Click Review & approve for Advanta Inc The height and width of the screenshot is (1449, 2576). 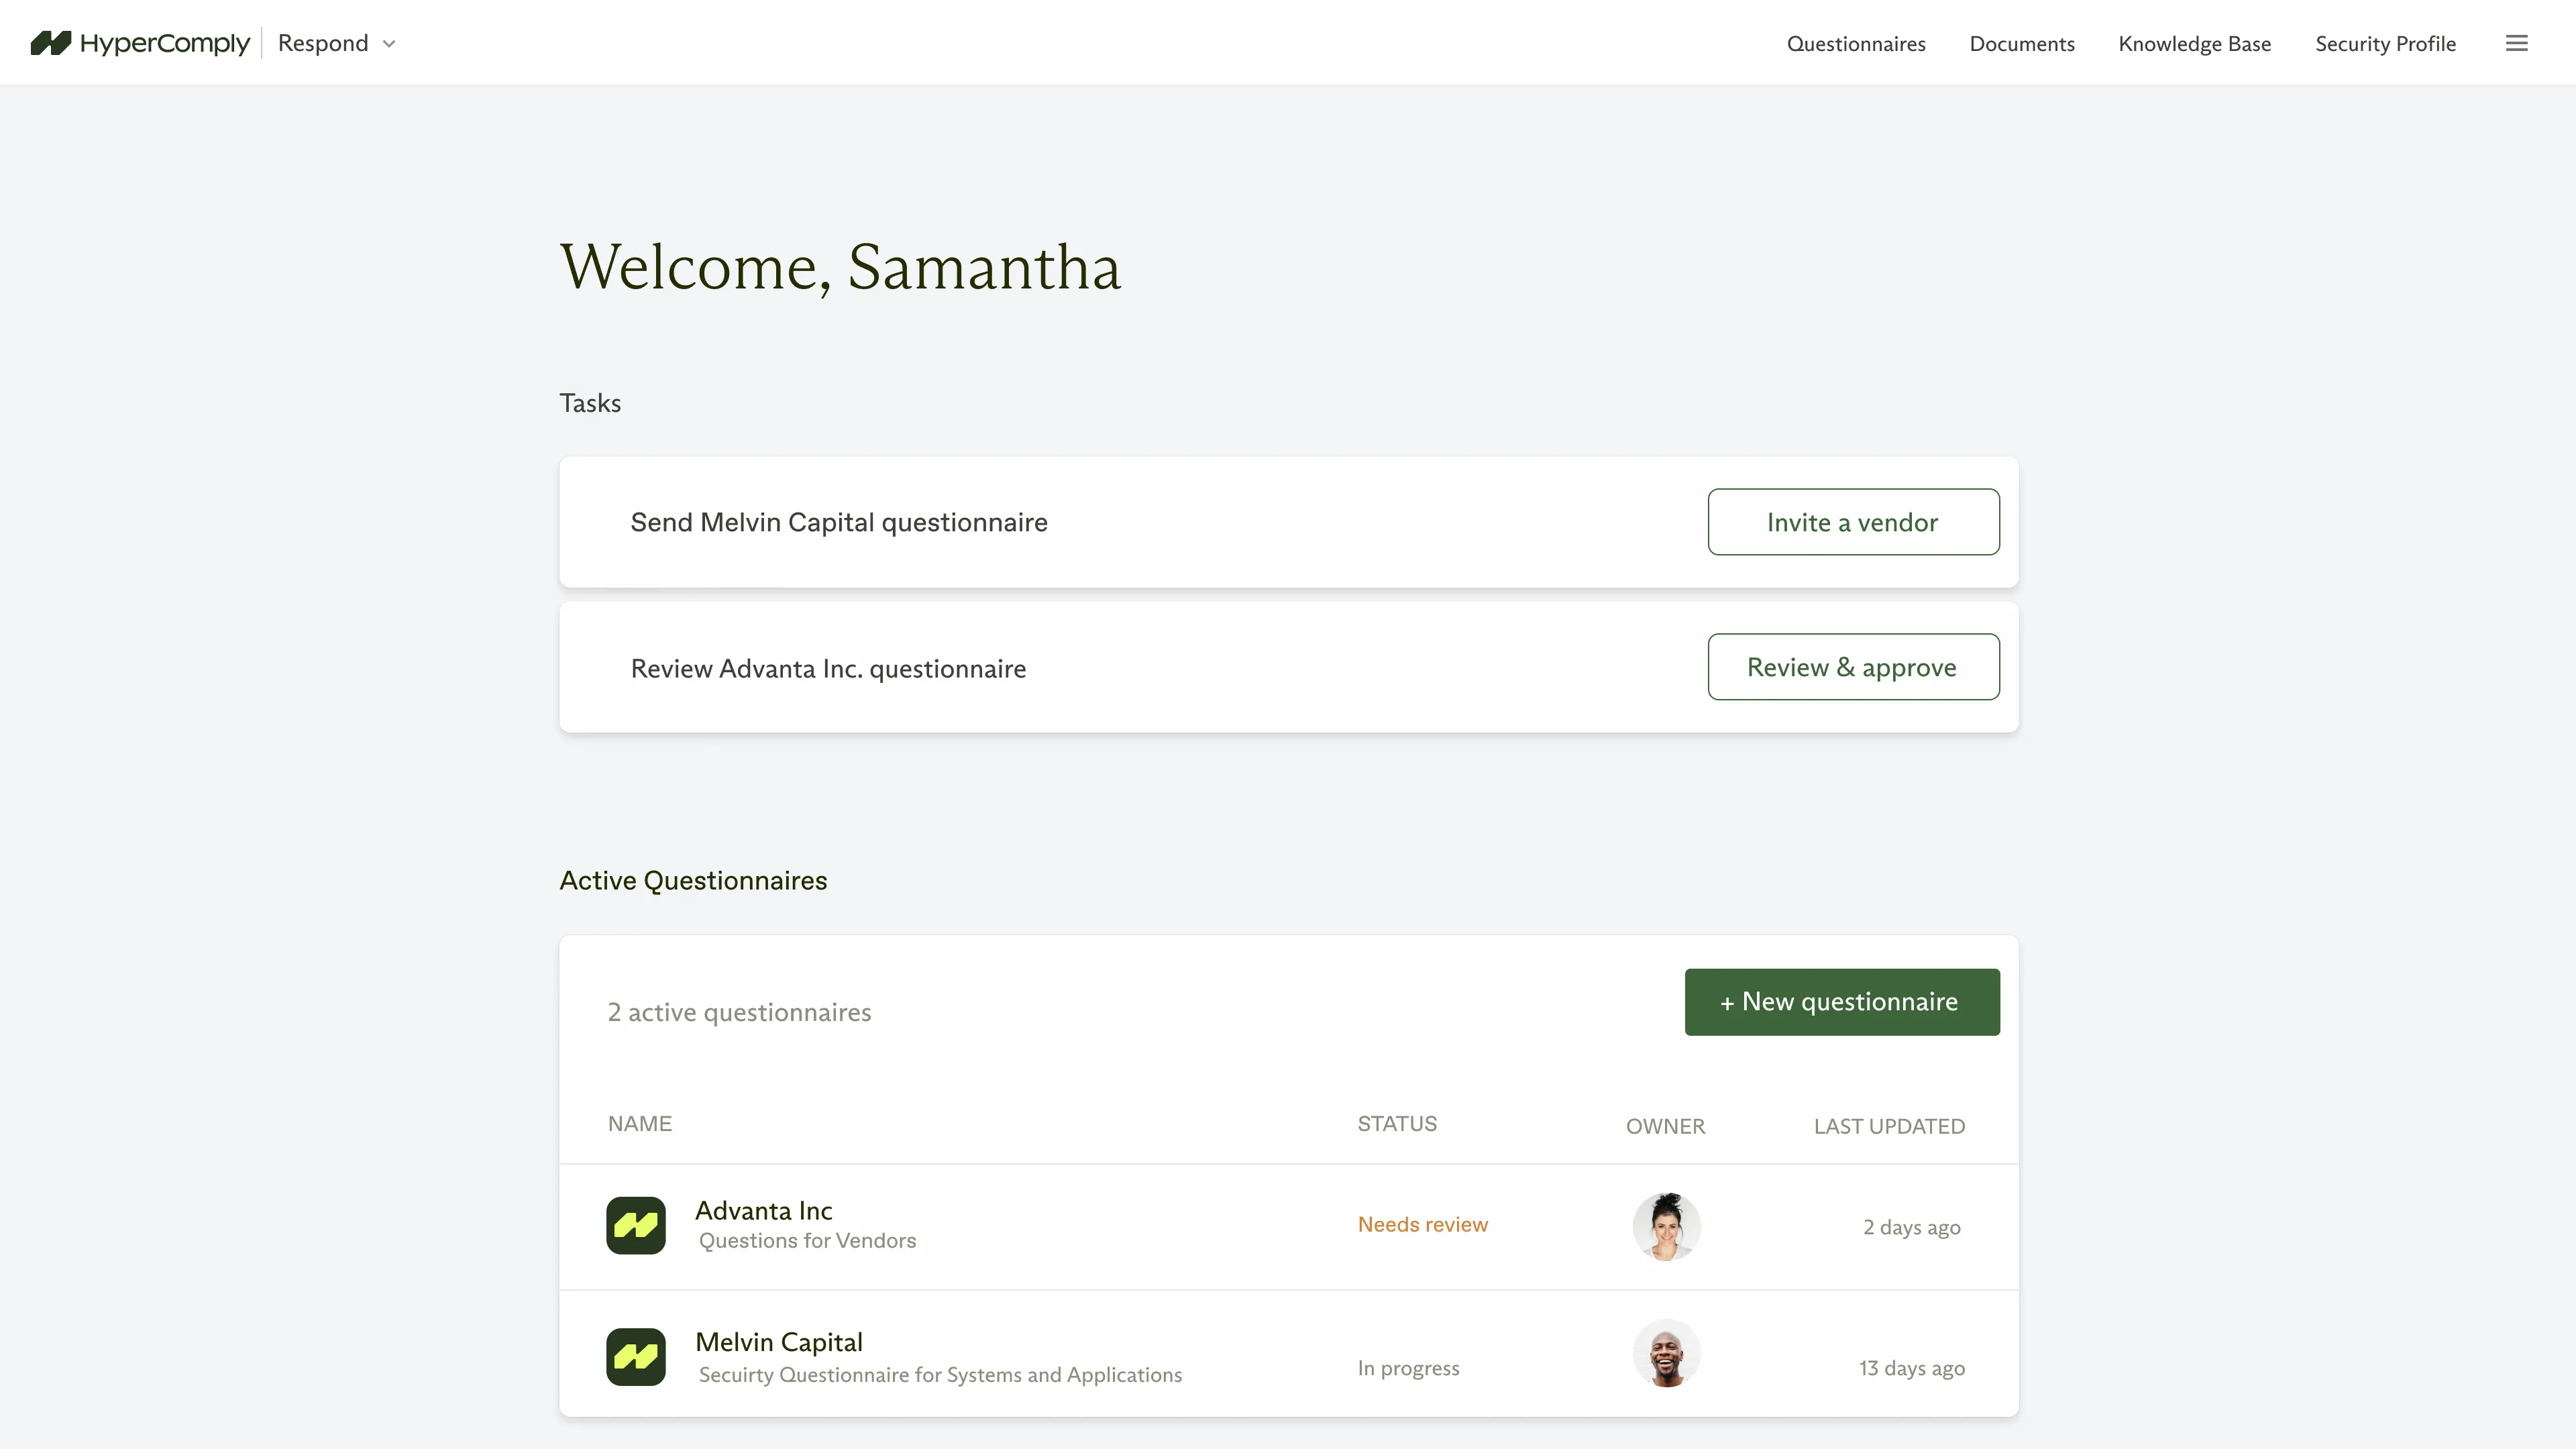(x=1853, y=667)
